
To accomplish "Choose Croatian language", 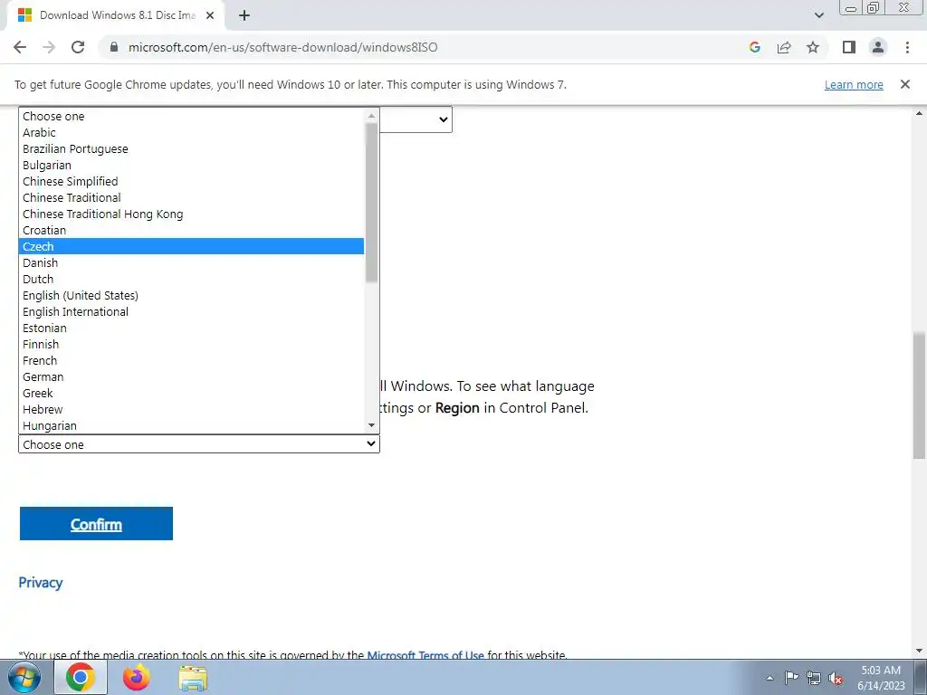I will (x=191, y=230).
